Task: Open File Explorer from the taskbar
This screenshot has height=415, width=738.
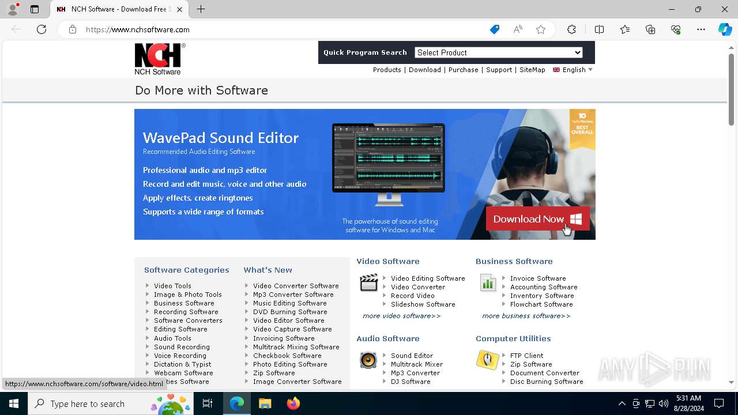Action: [265, 403]
